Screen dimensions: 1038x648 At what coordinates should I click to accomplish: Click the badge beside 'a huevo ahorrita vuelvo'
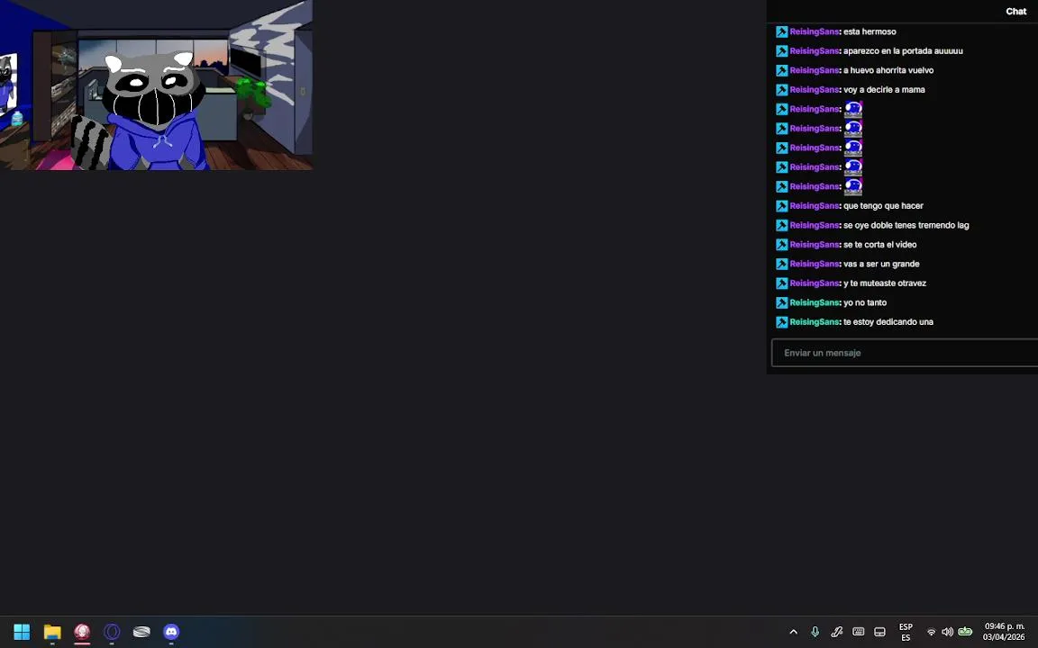(x=782, y=70)
